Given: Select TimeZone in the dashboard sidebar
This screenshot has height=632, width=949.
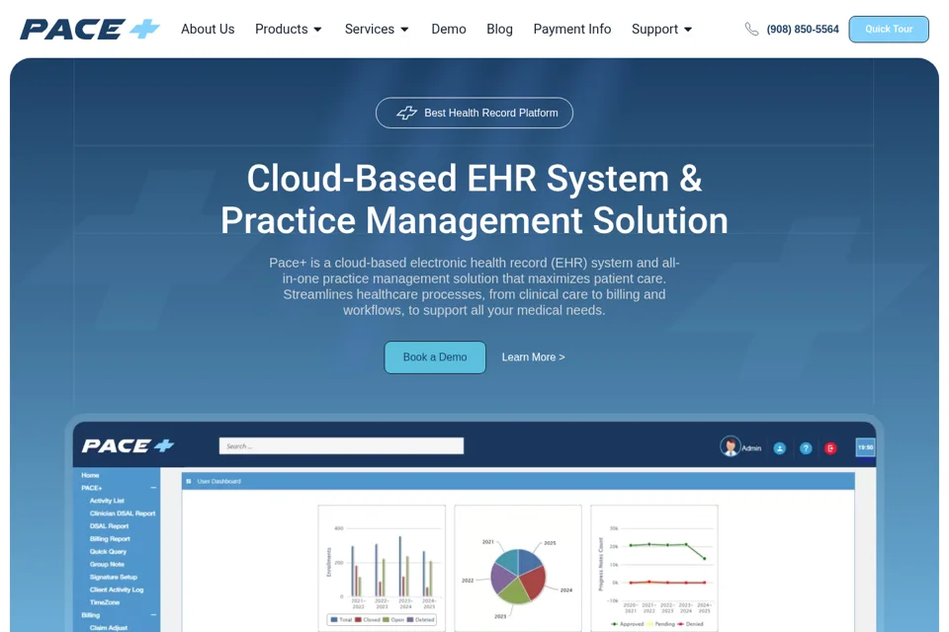Looking at the screenshot, I should [104, 602].
